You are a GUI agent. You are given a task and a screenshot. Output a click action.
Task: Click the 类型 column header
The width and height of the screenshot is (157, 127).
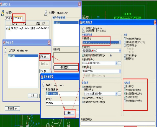click(38, 24)
